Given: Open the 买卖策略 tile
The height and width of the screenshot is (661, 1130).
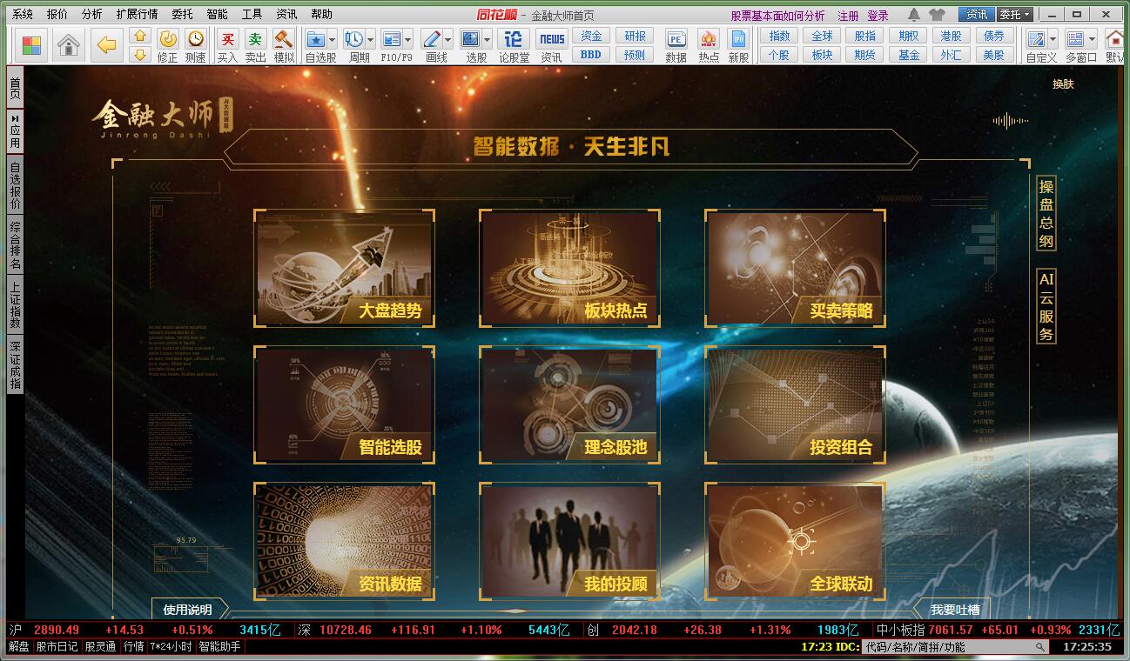Looking at the screenshot, I should click(795, 268).
